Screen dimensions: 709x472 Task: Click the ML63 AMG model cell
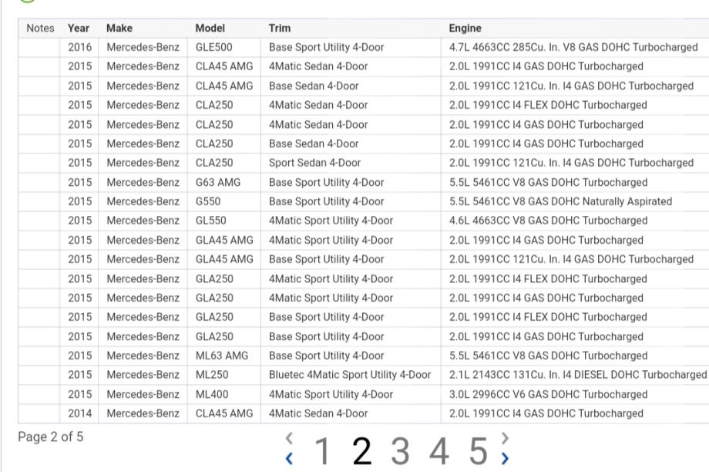(223, 356)
